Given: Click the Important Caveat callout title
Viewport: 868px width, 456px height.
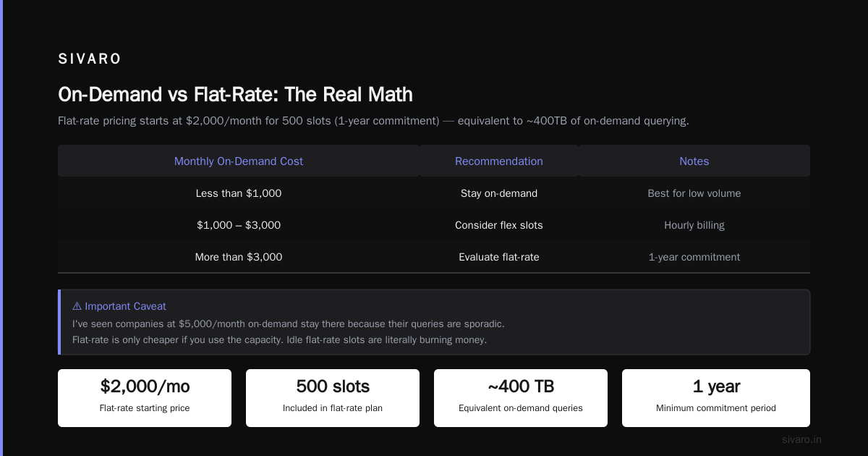Looking at the screenshot, I should pos(119,306).
